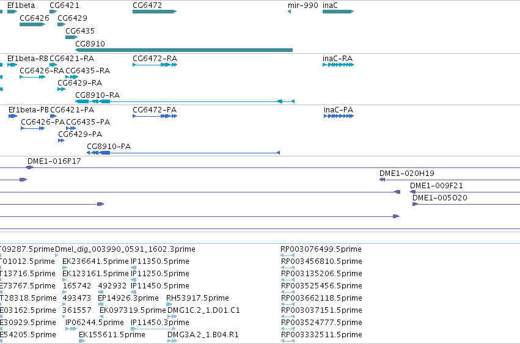The image size is (520, 344).
Task: Click the EP14926.3prime EST label
Action: tap(128, 298)
